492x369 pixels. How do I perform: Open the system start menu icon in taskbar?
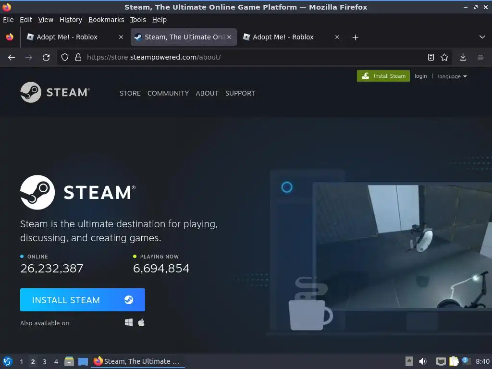click(x=8, y=361)
